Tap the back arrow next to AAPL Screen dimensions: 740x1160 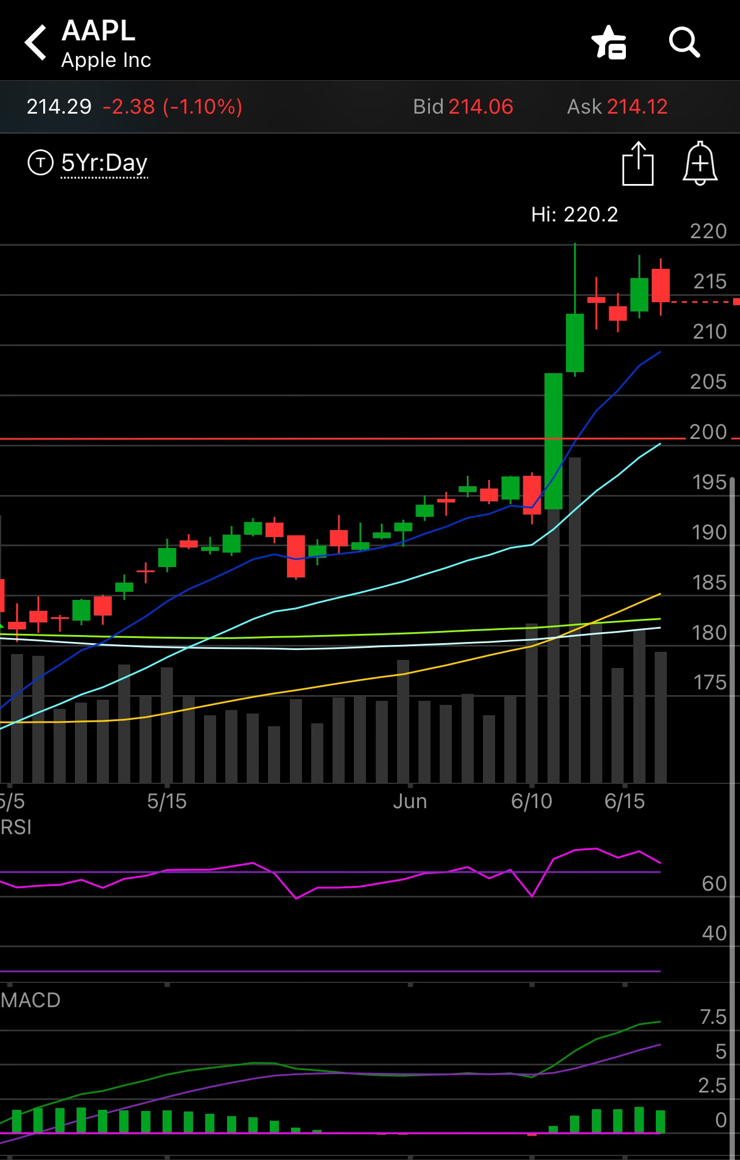point(35,43)
